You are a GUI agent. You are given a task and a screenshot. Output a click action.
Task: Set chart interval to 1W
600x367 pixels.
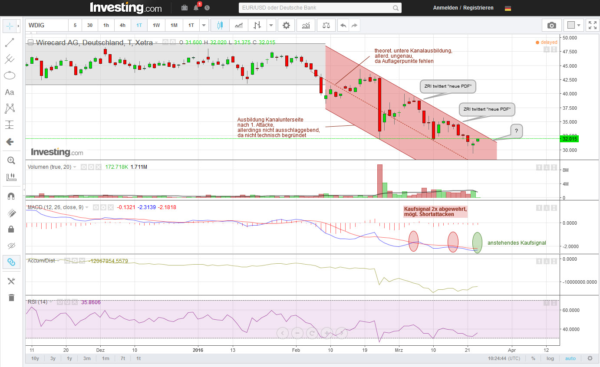(156, 25)
